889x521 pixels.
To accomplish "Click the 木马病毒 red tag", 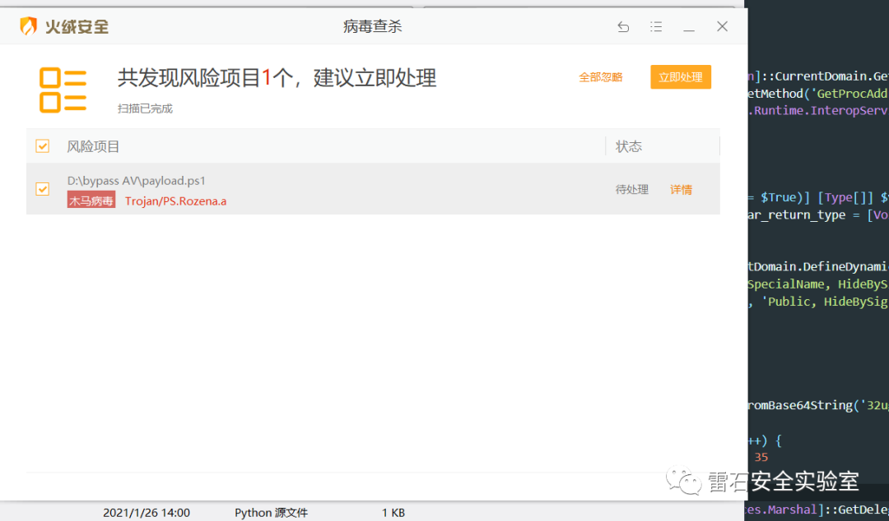I will (91, 201).
